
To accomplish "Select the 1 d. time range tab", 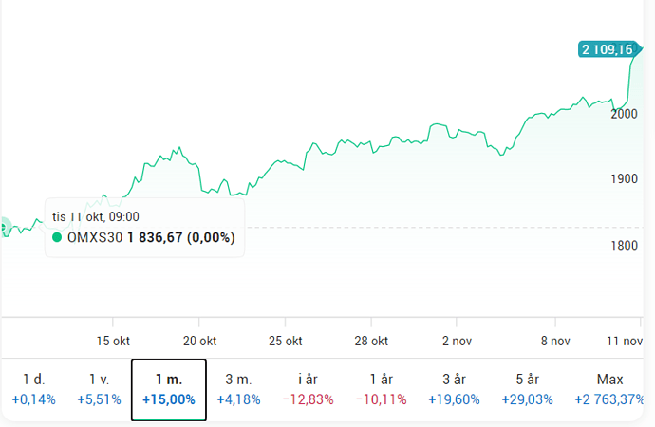I will (33, 389).
